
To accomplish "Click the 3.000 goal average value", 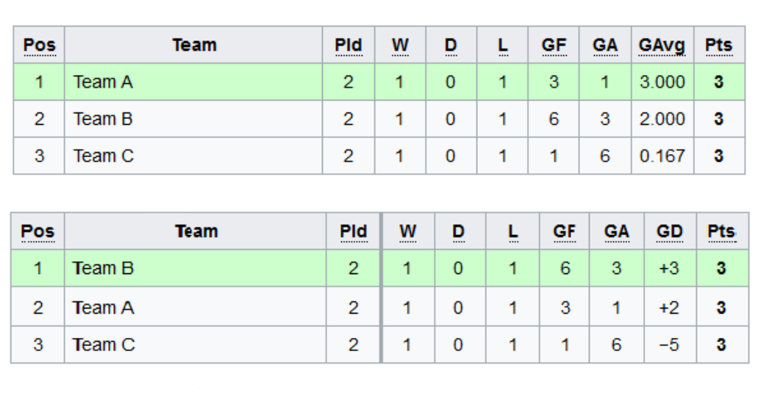I will [662, 82].
